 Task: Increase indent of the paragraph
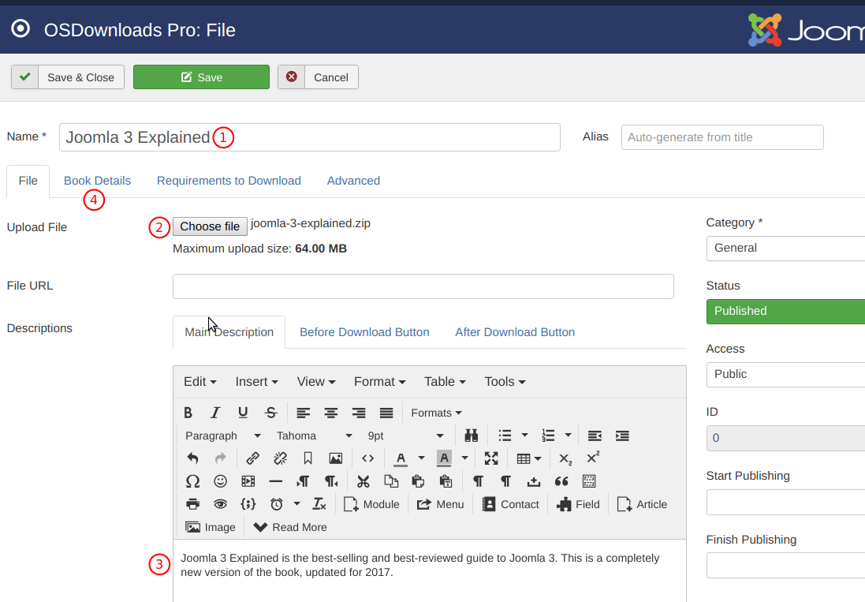622,436
